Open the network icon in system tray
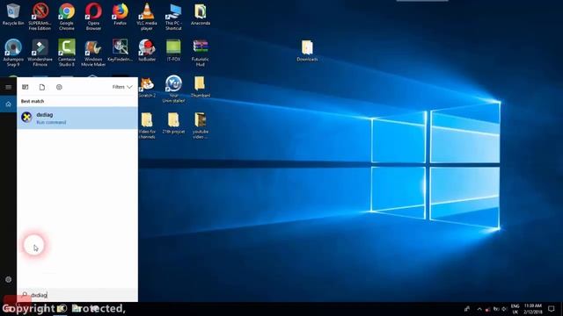Screen dimensions: 563x316 496,309
